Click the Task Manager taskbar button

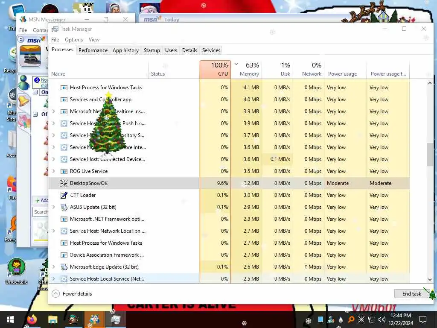(x=115, y=319)
